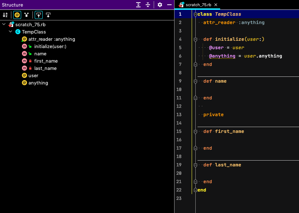Screen dimensions: 299x213
Task: Click private lock icon beside last_name
Action: click(x=30, y=68)
